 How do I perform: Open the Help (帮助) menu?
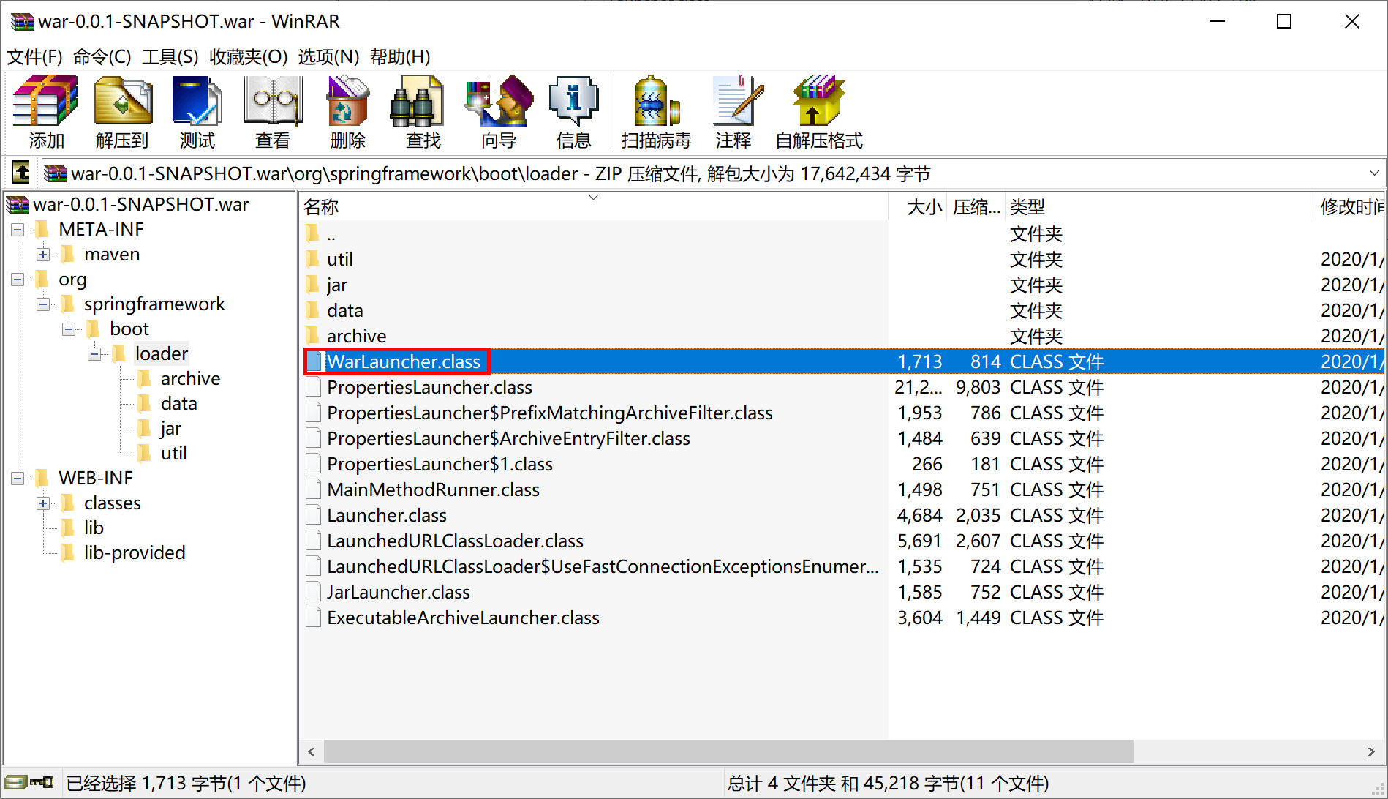tap(400, 56)
